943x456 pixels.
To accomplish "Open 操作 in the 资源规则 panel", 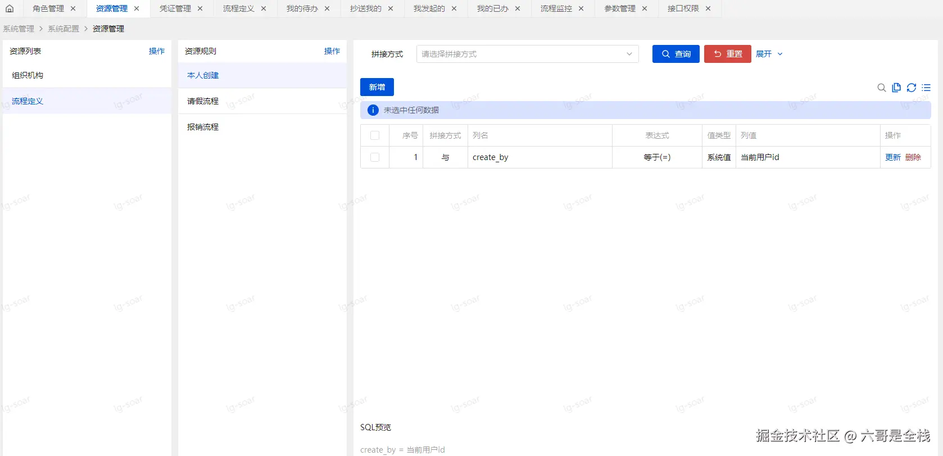I will (x=332, y=51).
